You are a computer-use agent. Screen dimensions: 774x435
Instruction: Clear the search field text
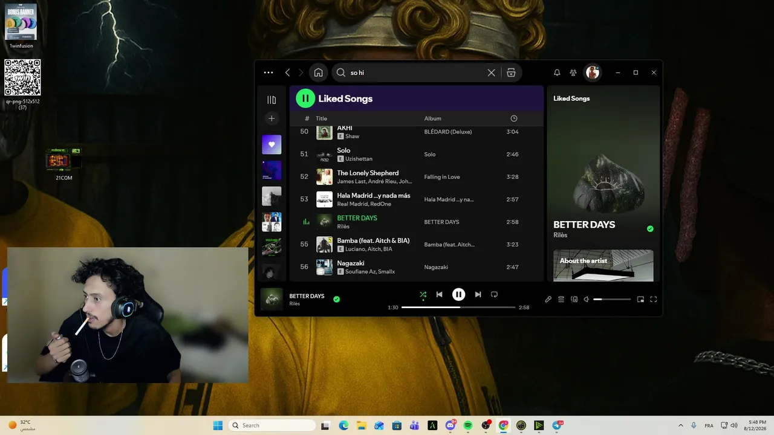point(492,72)
